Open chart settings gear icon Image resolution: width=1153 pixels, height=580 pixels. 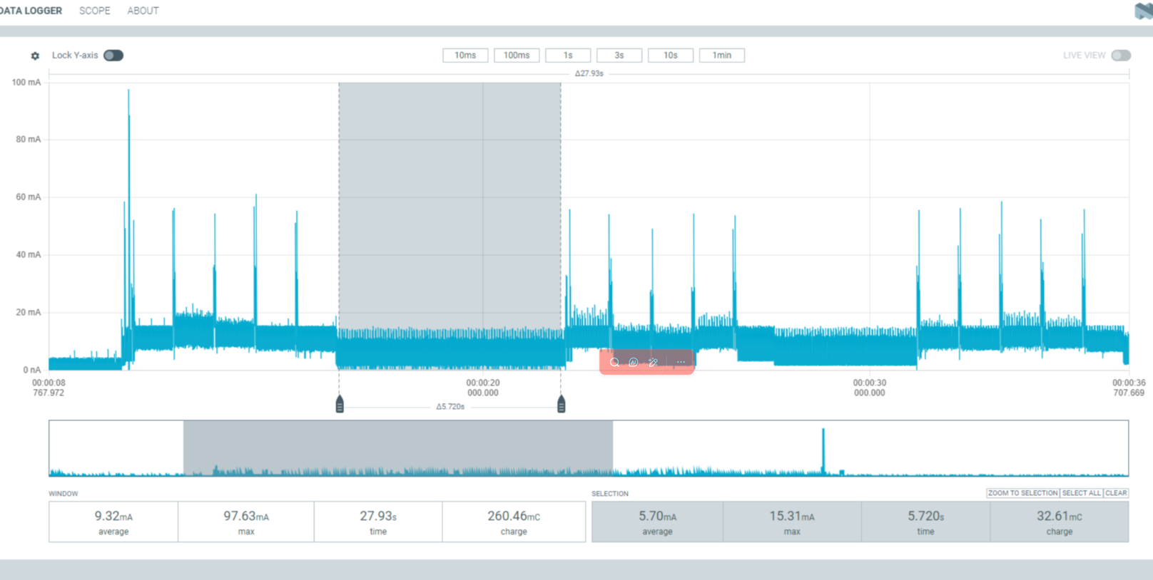coord(35,56)
